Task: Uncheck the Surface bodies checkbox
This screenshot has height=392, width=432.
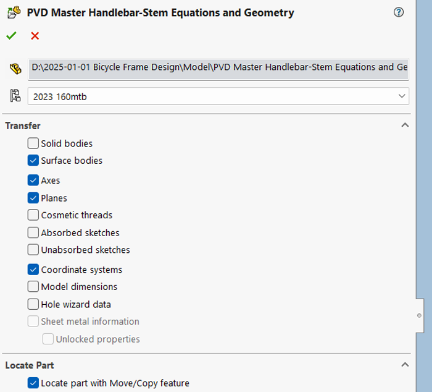Action: pos(33,161)
